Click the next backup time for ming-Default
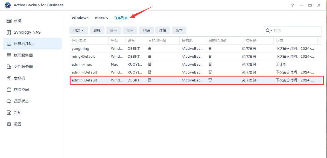Viewport: 327px width, 158px height. coord(295,56)
